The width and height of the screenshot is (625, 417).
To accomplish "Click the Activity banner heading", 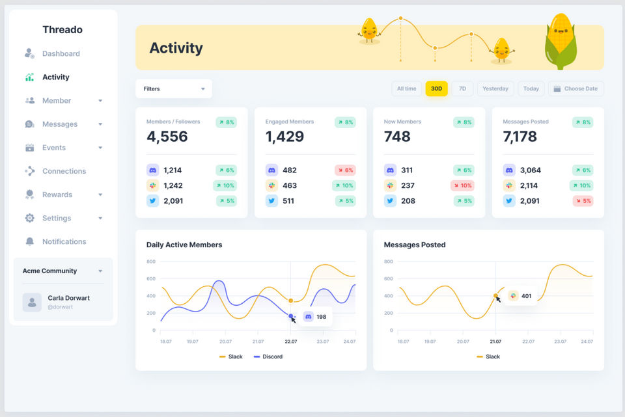I will pyautogui.click(x=176, y=47).
